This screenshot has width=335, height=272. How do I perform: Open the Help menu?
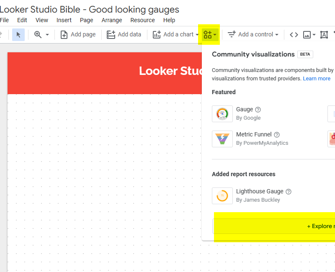169,20
